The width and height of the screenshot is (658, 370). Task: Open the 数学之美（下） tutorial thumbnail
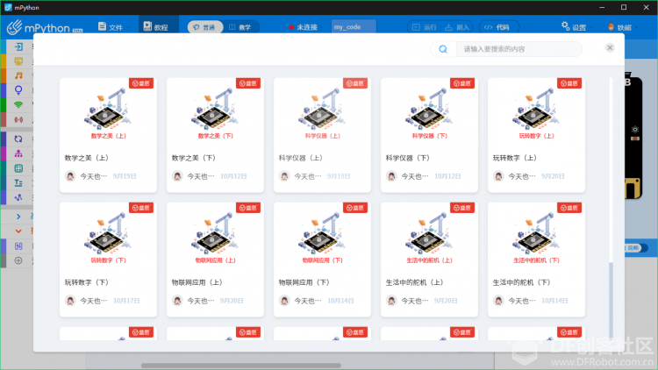(215, 112)
